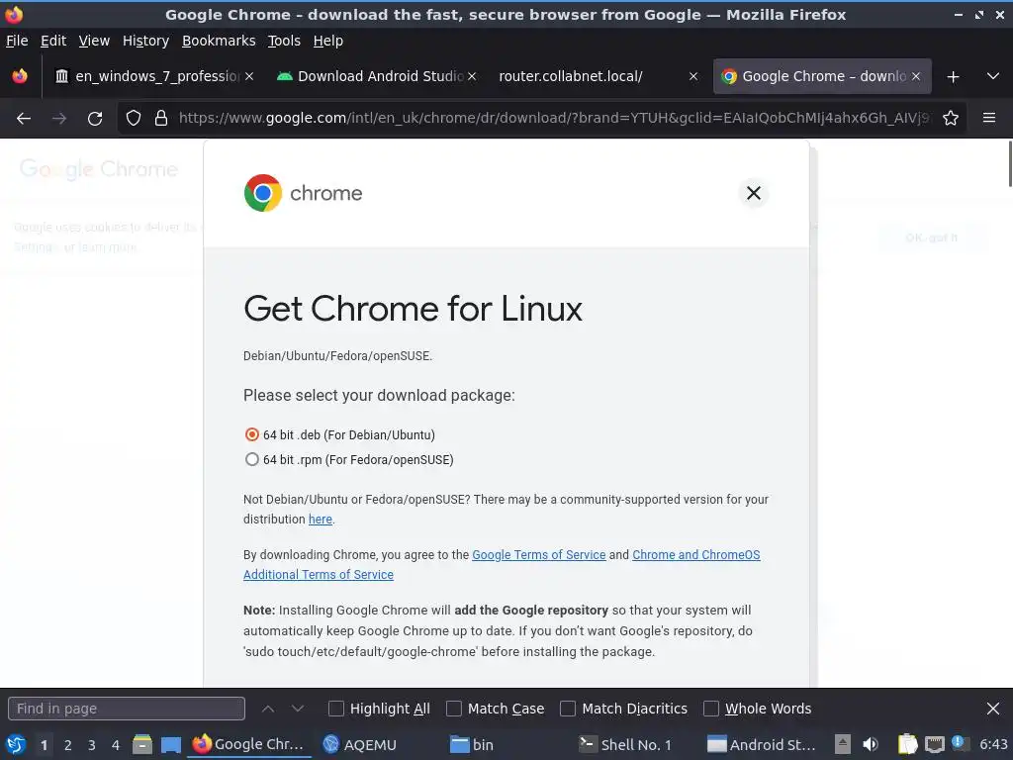
Task: Expand the list all tabs chevron
Action: pyautogui.click(x=993, y=77)
